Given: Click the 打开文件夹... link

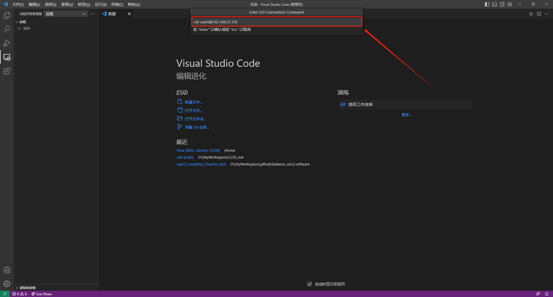Looking at the screenshot, I should (195, 119).
